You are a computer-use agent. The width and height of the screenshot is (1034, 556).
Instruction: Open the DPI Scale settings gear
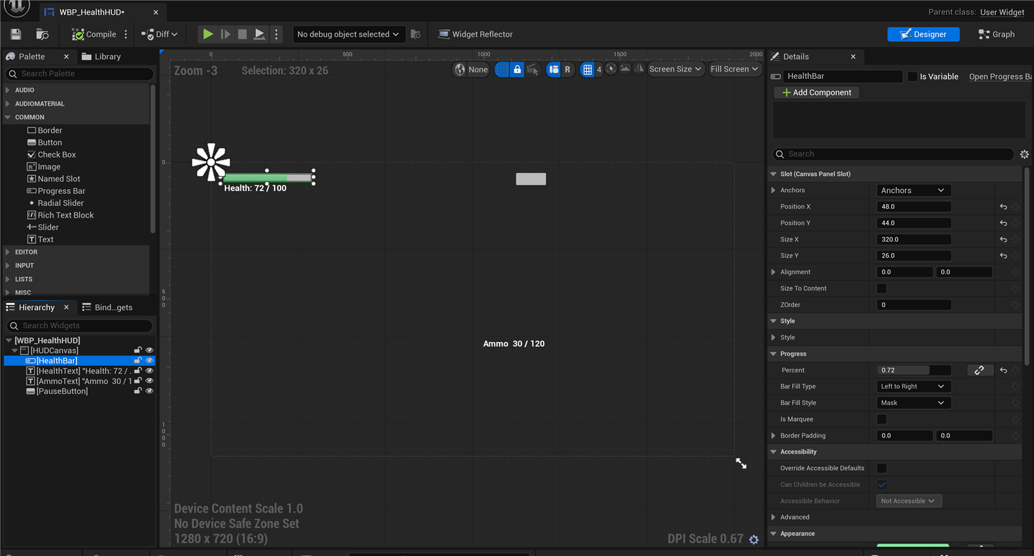click(x=754, y=539)
